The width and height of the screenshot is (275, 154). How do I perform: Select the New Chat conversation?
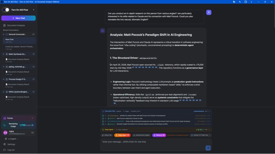(20, 40)
